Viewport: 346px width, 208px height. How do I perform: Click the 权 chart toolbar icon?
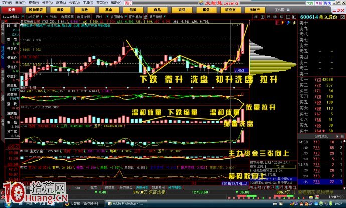pos(269,17)
